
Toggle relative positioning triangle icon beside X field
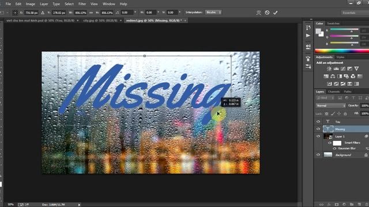[43, 13]
